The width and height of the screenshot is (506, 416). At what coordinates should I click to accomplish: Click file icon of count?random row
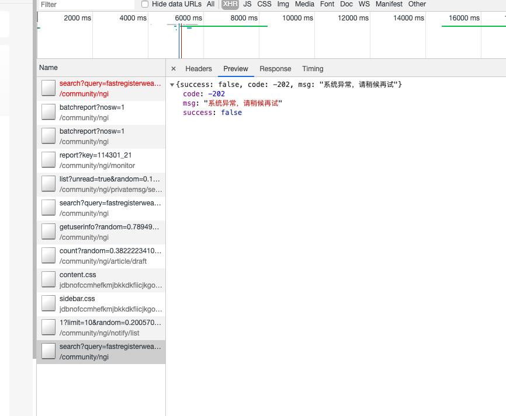pyautogui.click(x=48, y=256)
